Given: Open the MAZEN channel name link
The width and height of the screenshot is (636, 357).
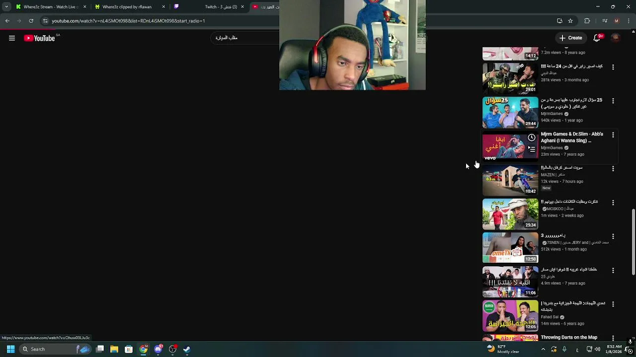Looking at the screenshot, I should [553, 175].
